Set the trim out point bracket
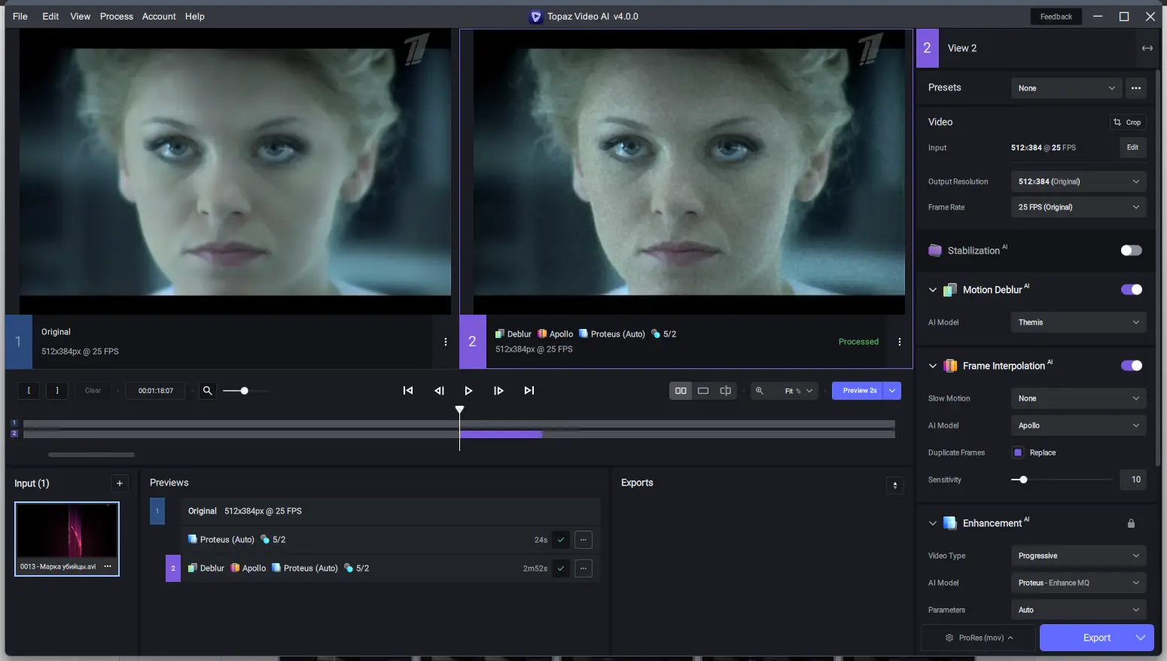 57,391
